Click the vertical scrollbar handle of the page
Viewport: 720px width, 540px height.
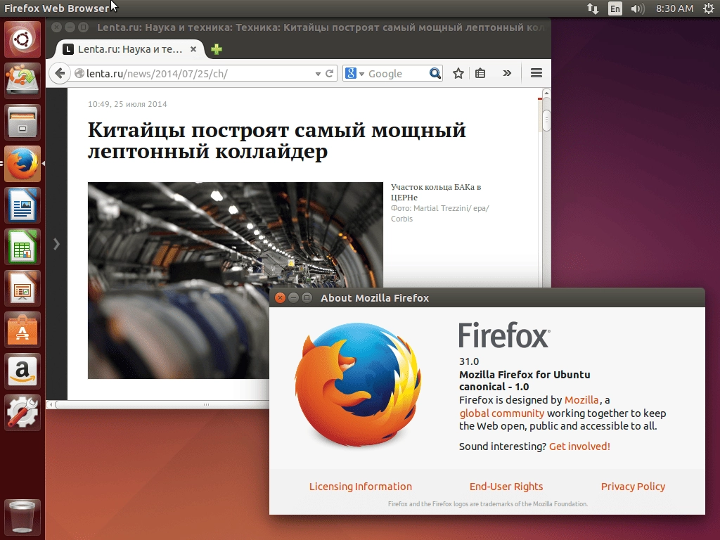pyautogui.click(x=546, y=121)
